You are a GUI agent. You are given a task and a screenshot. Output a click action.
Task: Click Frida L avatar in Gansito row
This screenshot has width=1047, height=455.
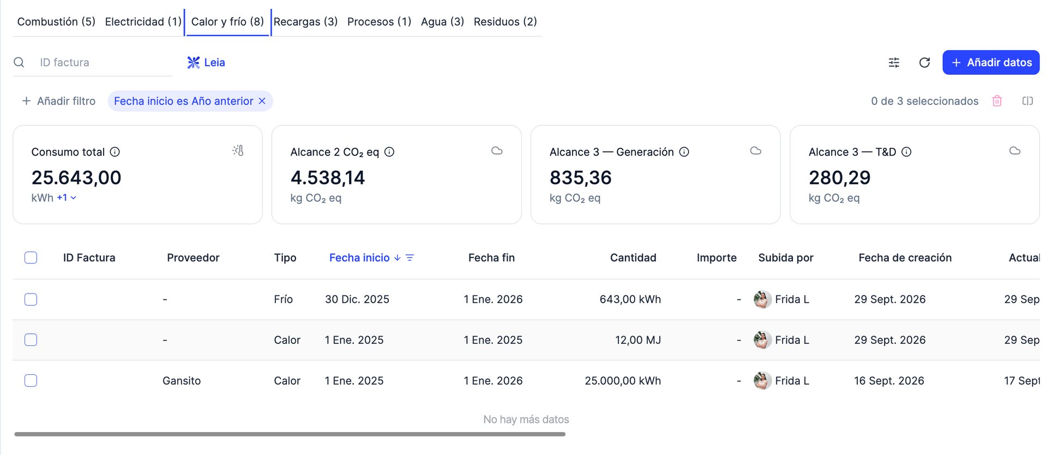tap(762, 380)
